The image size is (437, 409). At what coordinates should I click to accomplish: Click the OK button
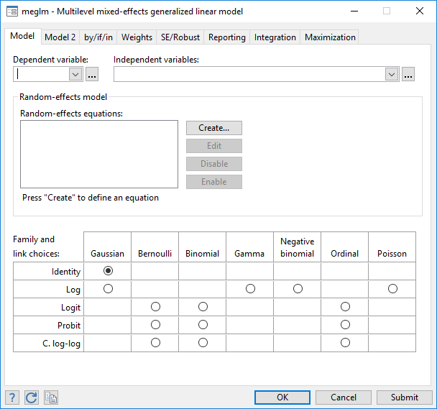282,397
